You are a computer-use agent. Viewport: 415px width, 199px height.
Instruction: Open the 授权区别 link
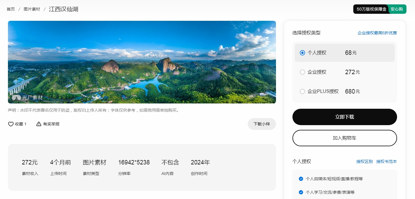[x=364, y=161]
